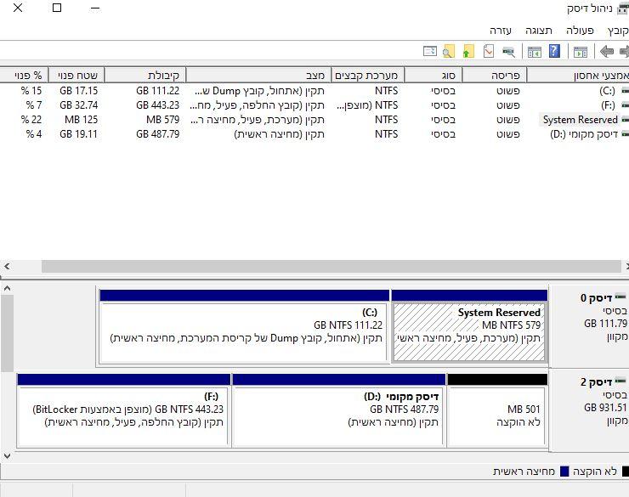
Task: Toggle the show/hide action pane icon
Action: (x=535, y=52)
